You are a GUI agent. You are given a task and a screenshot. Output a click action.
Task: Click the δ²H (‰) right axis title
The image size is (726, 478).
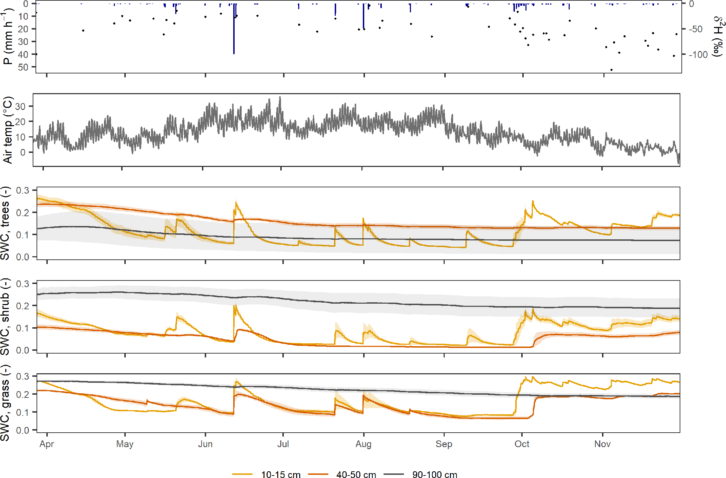(x=719, y=37)
